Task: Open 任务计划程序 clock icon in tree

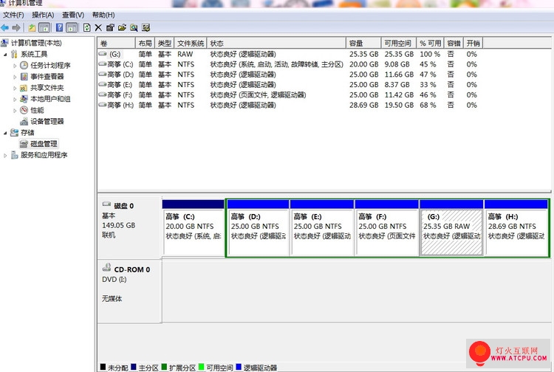Action: click(24, 65)
